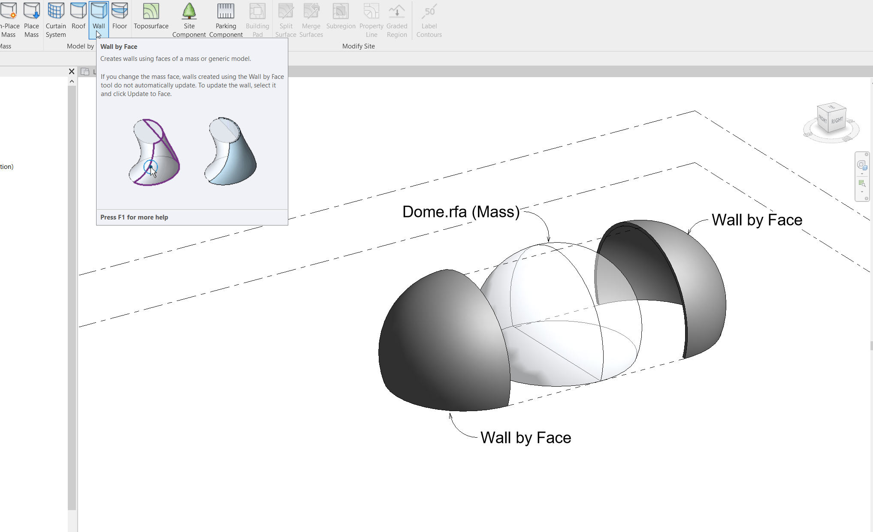Select the Floor by Face tool
The height and width of the screenshot is (532, 873).
(120, 19)
